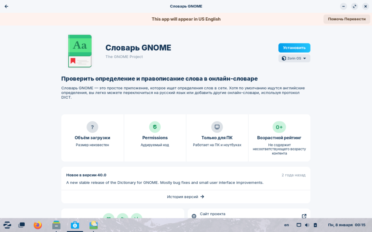
Task: Click the Словарь GNOME app icon
Action: pos(80,51)
